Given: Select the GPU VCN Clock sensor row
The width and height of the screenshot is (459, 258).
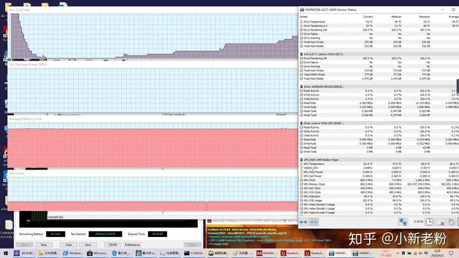Looking at the screenshot, I should 379,192.
